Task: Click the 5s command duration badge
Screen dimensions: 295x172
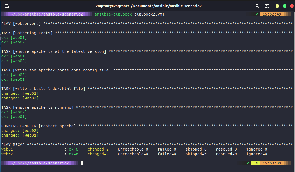Action: [255, 163]
